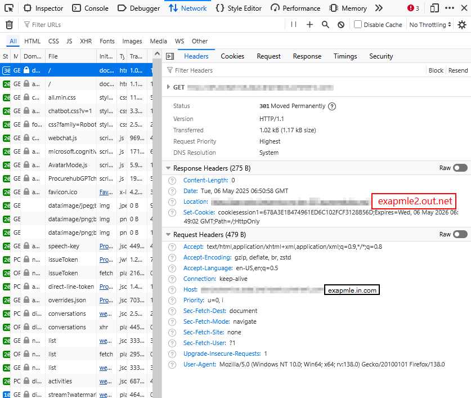Image resolution: width=471 pixels, height=398 pixels.
Task: Open the Style Editor tab
Action: [239, 8]
